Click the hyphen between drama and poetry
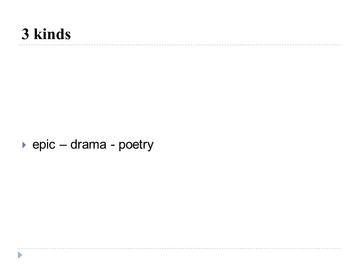 (x=113, y=146)
